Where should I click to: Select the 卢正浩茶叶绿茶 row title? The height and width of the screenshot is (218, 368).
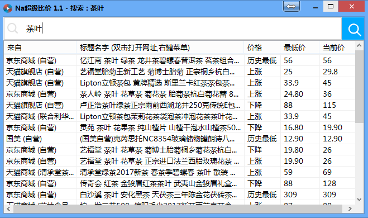click(x=160, y=105)
